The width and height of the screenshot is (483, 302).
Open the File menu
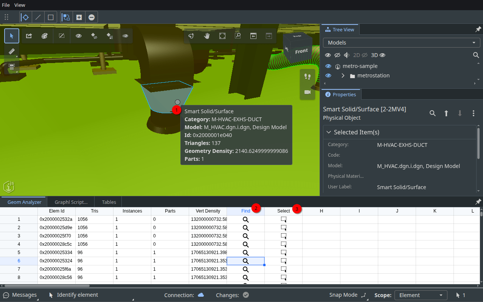(6, 5)
